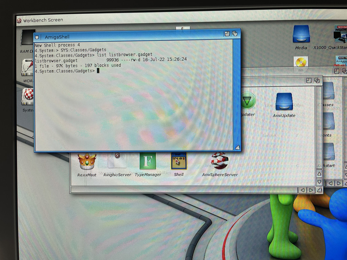Viewport: 347px width, 260px height.
Task: Click the AmigaShell bottom-corner sizing gadget
Action: [237, 148]
